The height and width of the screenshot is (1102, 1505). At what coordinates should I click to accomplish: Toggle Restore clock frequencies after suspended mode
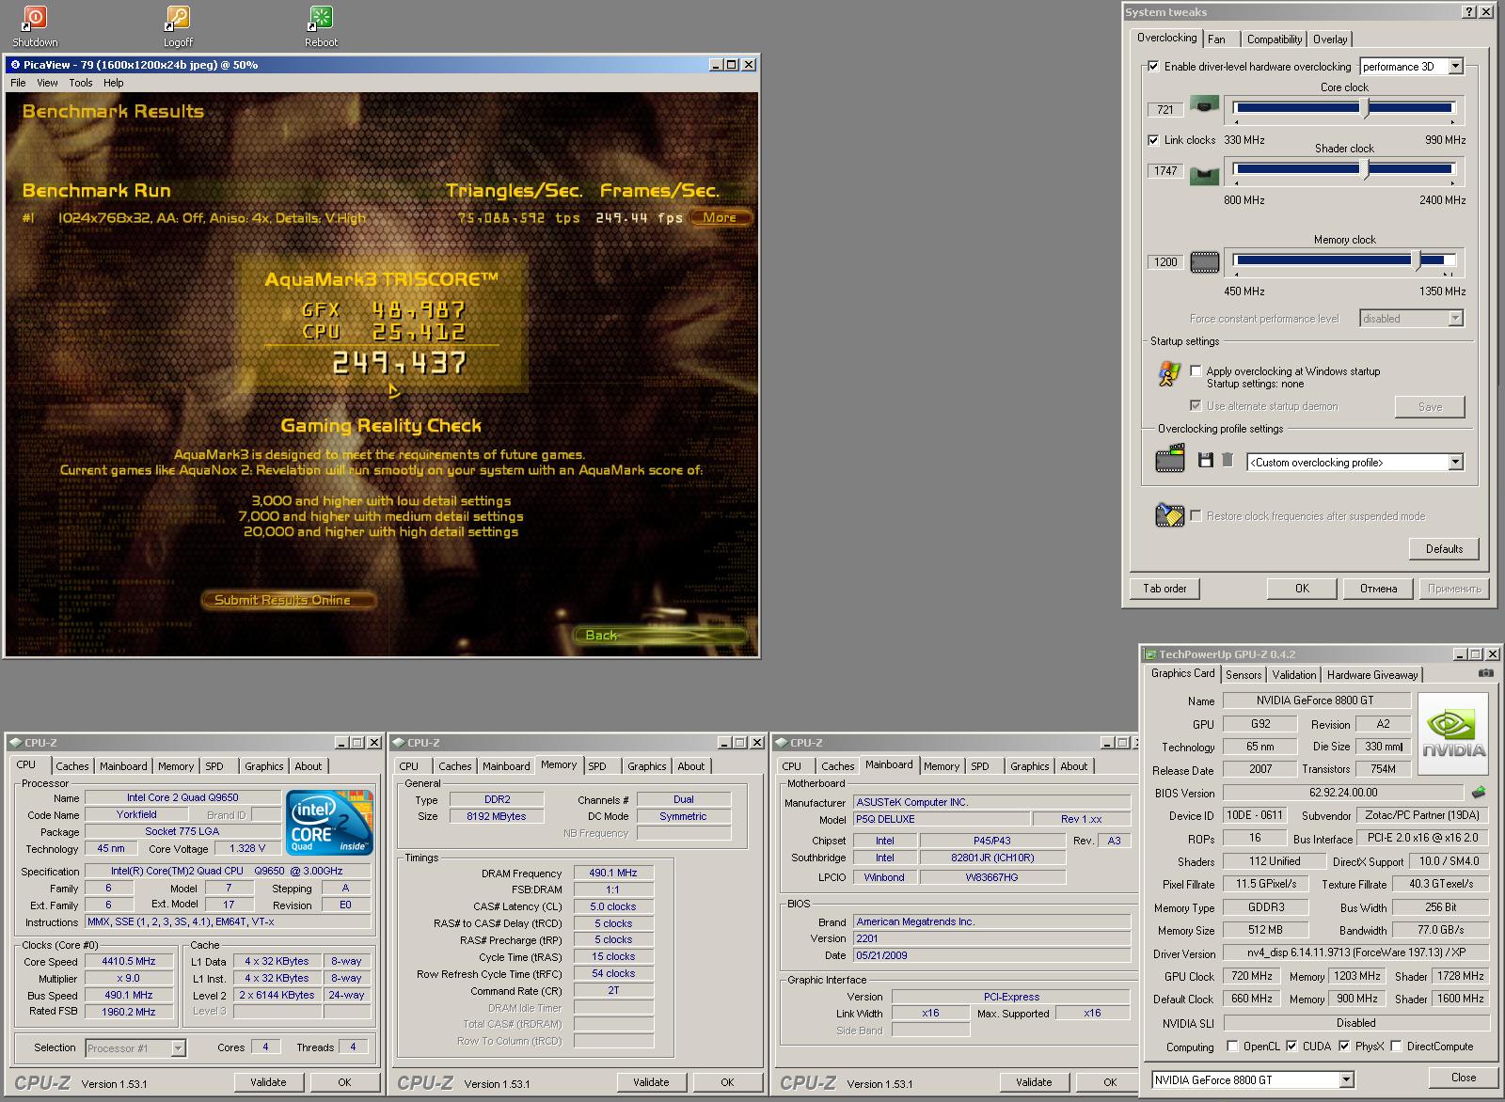[x=1196, y=516]
